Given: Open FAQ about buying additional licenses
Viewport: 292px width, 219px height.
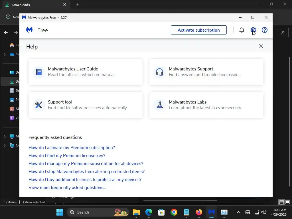Looking at the screenshot, I should click(x=85, y=180).
